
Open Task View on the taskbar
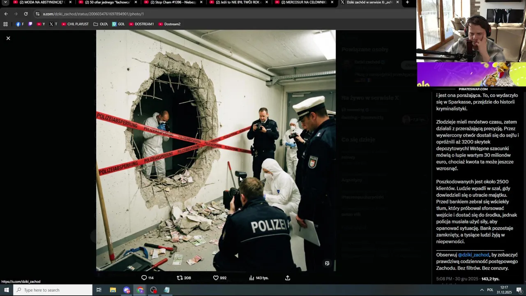coord(99,290)
